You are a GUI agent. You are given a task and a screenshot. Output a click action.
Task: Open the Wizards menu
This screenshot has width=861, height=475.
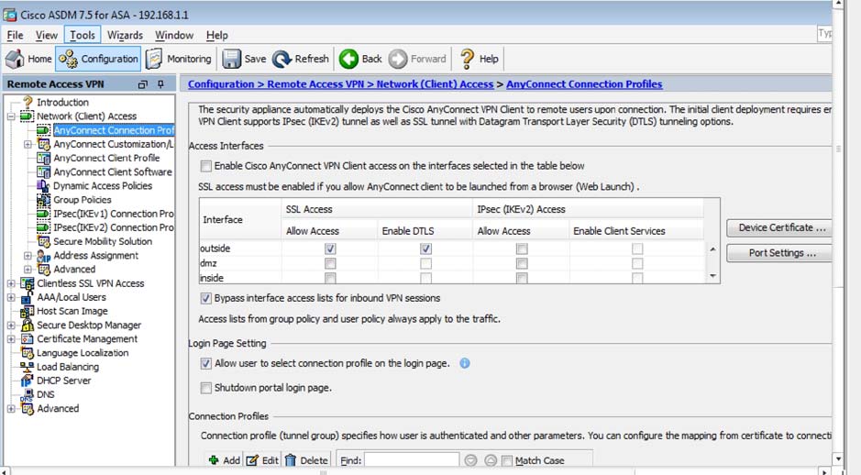coord(125,35)
